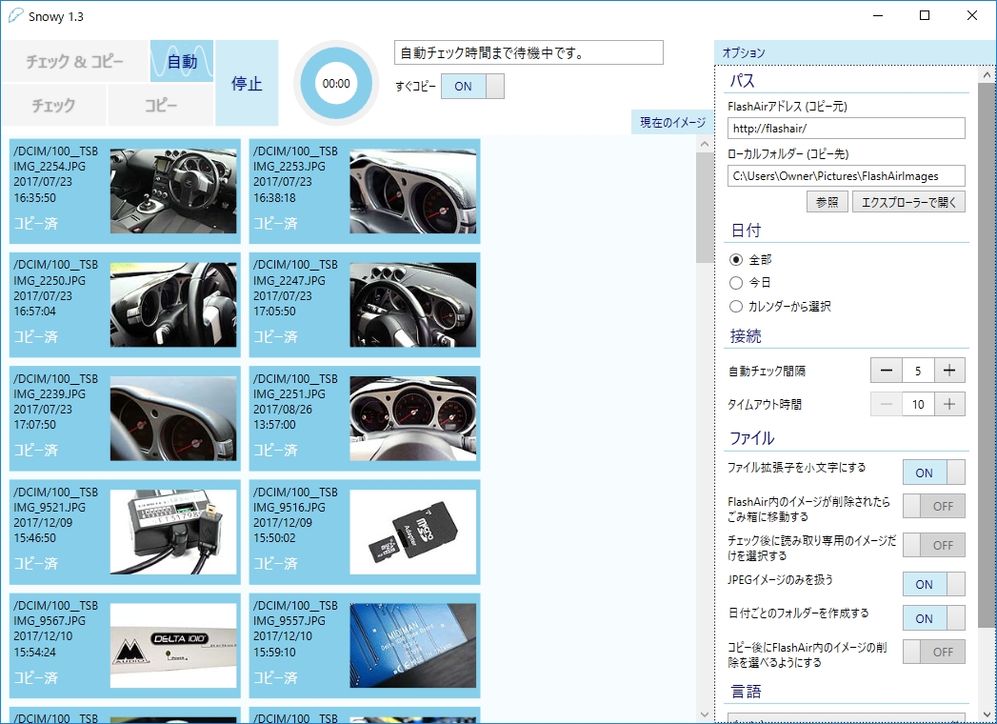Toggle the すぐコピー ON switch
Viewport: 997px width, 724px height.
point(472,86)
